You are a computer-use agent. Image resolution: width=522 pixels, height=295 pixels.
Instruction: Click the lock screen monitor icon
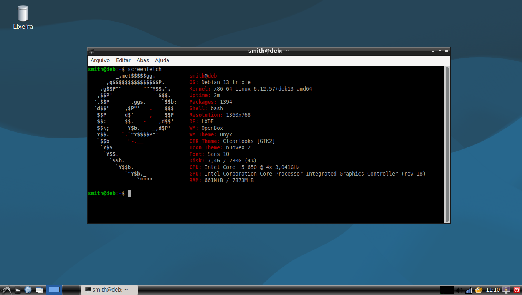click(x=506, y=290)
